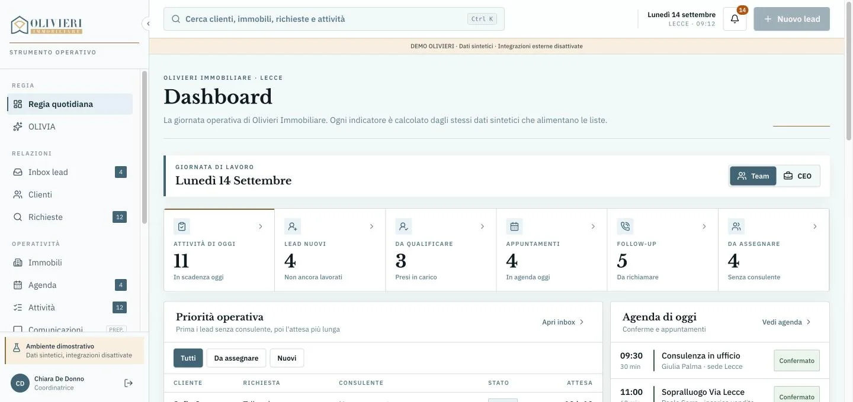853x402 pixels.
Task: Click the Nuovo lead button
Action: tap(792, 19)
